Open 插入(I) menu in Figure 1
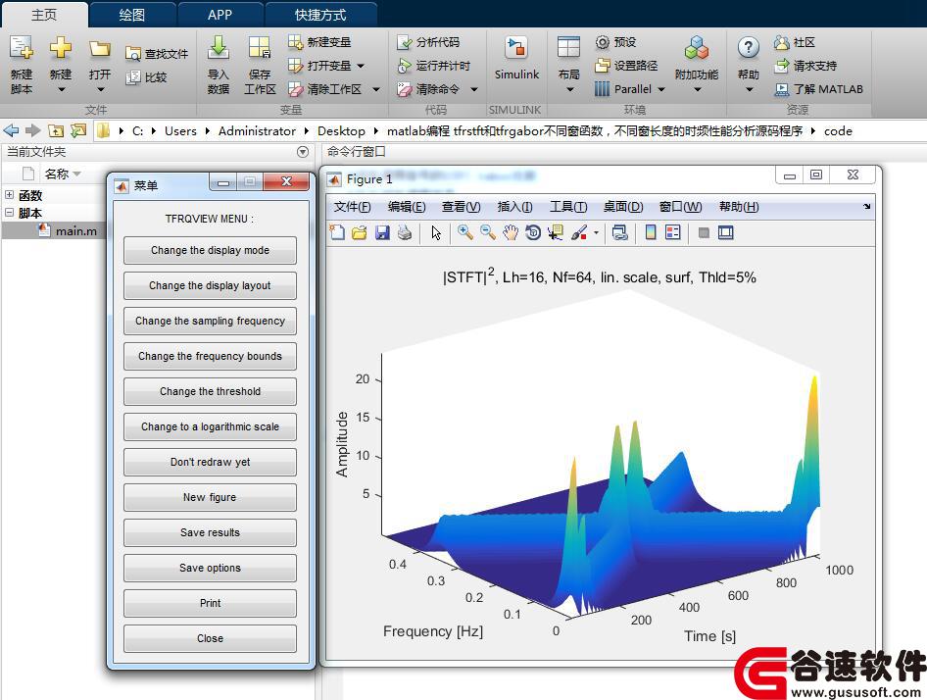927x700 pixels. pyautogui.click(x=514, y=207)
